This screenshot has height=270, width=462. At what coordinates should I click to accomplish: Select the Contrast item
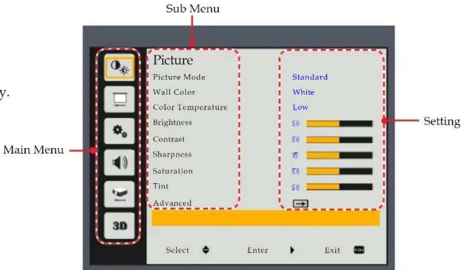click(168, 139)
